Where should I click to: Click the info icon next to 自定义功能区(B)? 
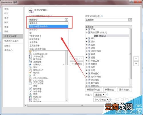tap(102, 16)
